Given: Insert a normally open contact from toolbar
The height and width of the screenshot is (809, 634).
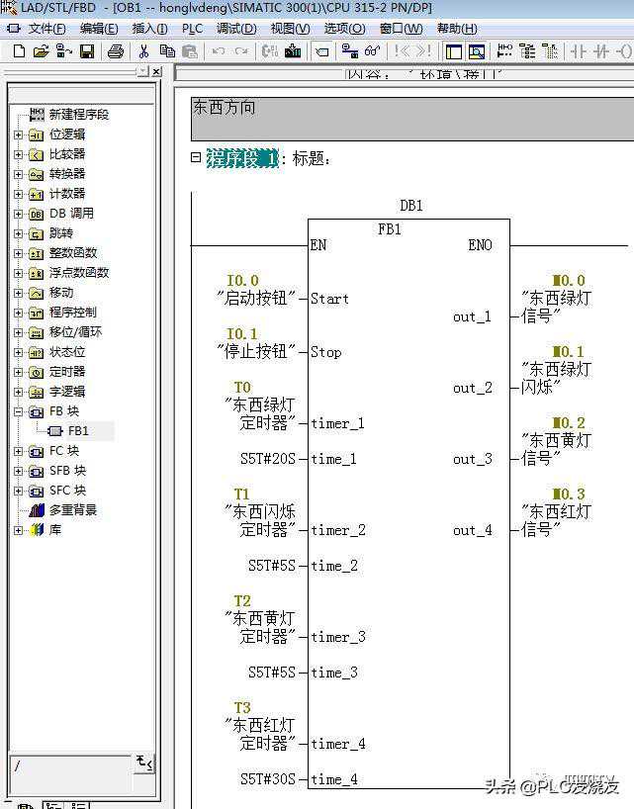Looking at the screenshot, I should click(x=578, y=51).
